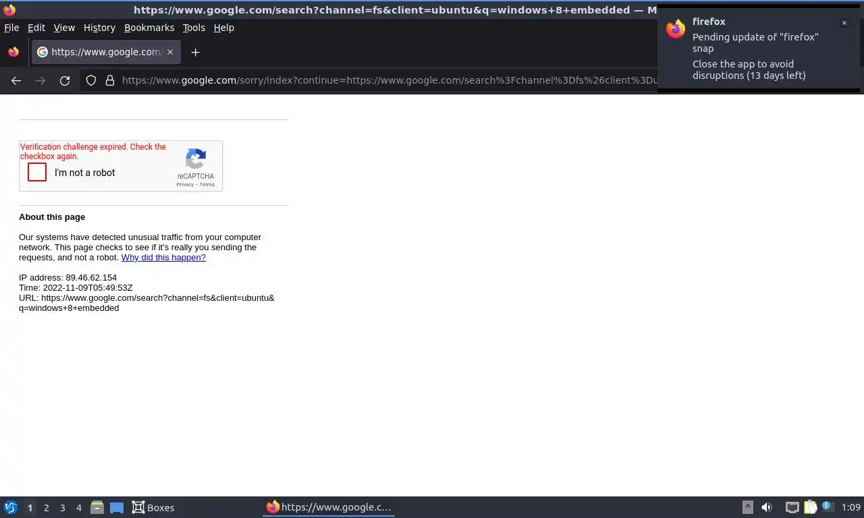Close the google.com tab

170,52
